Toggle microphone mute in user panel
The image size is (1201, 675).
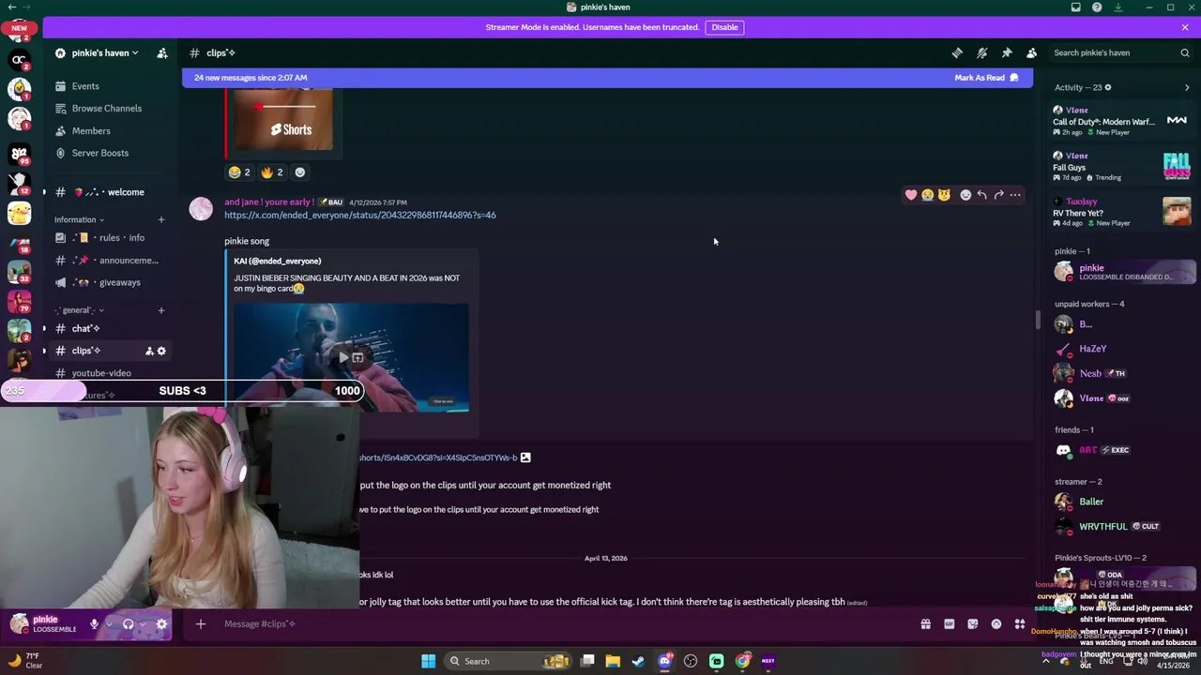coord(94,624)
